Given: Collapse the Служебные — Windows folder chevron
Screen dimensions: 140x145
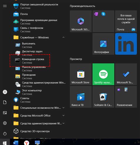Looking at the screenshot, I should click(x=64, y=38).
